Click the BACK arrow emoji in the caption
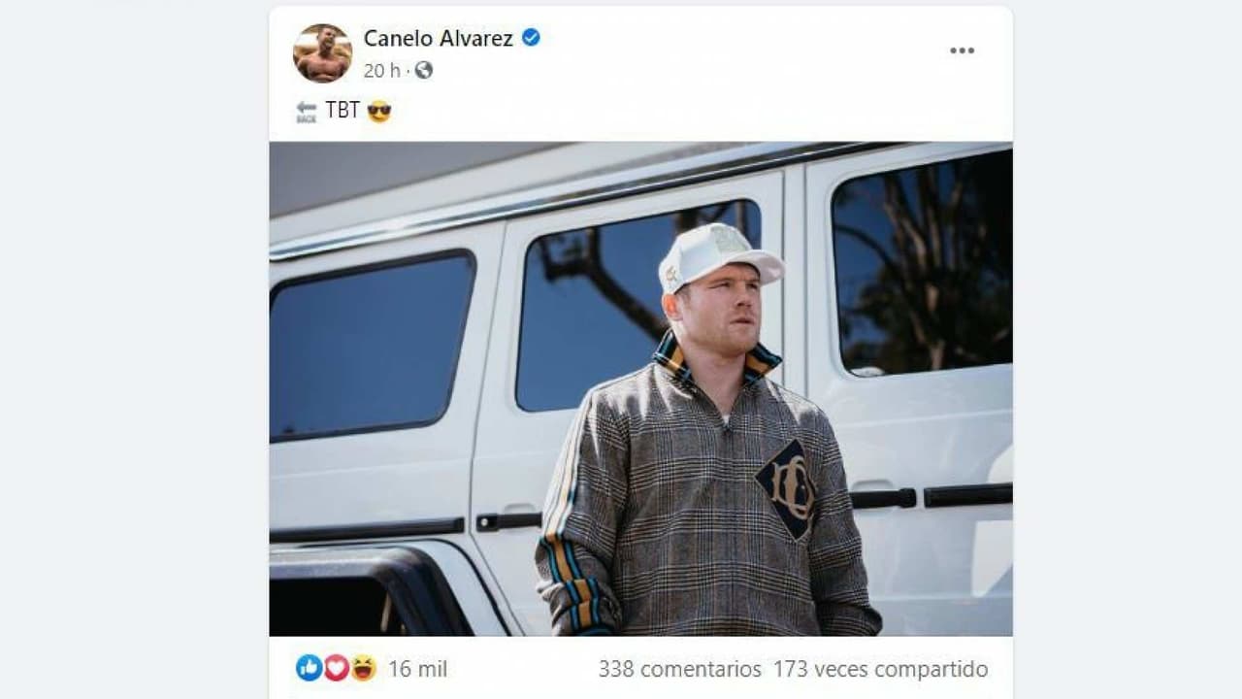 pos(306,112)
